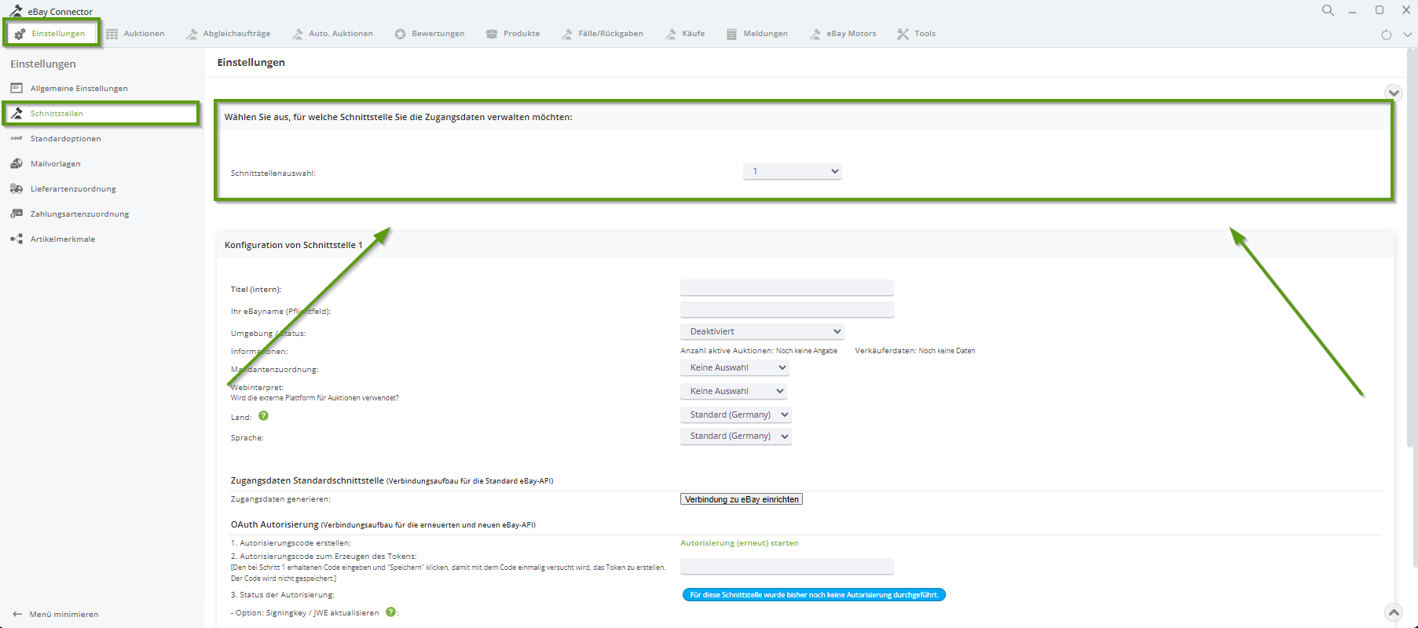Viewport: 1418px width, 628px height.
Task: Click the Mailvorlagen sidebar icon
Action: pos(16,163)
